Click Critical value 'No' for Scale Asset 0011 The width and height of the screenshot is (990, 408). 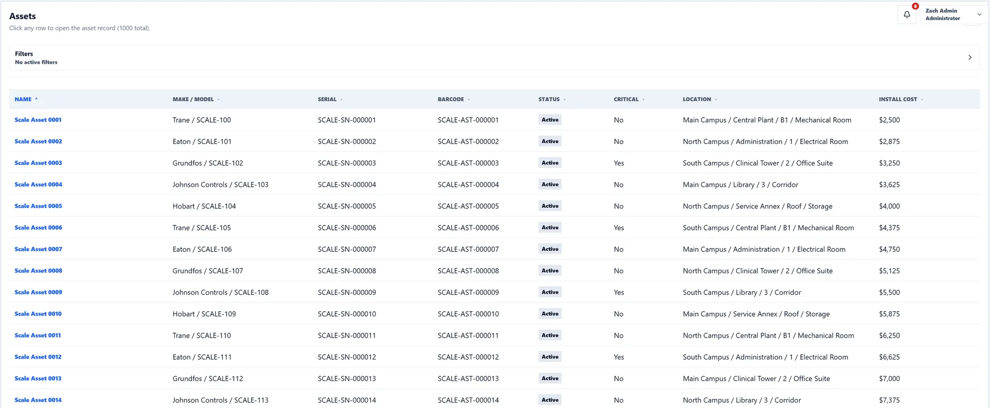coord(618,335)
